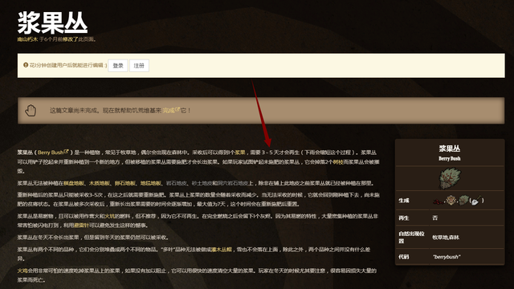Open the 棋盘地板 link
Screen dimensions: 514x289
coord(74,183)
